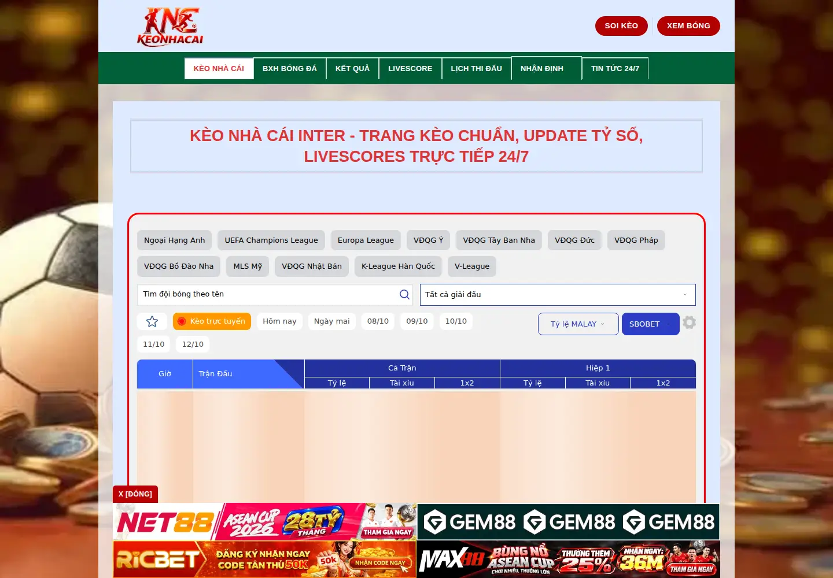Select date 10/10
The width and height of the screenshot is (833, 578).
click(x=456, y=321)
